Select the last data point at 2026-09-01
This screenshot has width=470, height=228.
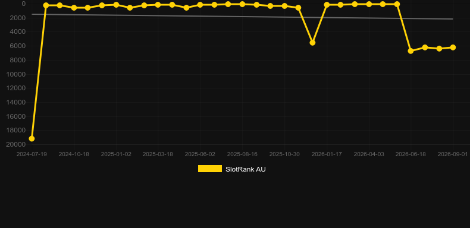click(453, 47)
